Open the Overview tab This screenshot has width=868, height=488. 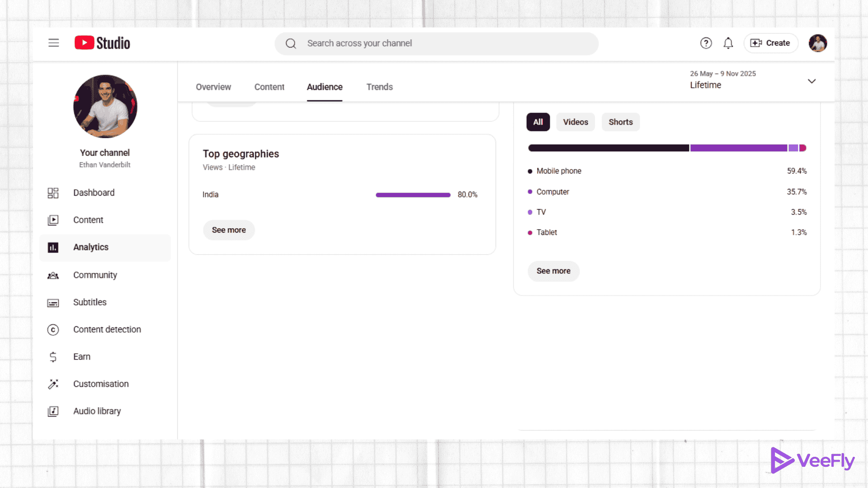(x=213, y=87)
